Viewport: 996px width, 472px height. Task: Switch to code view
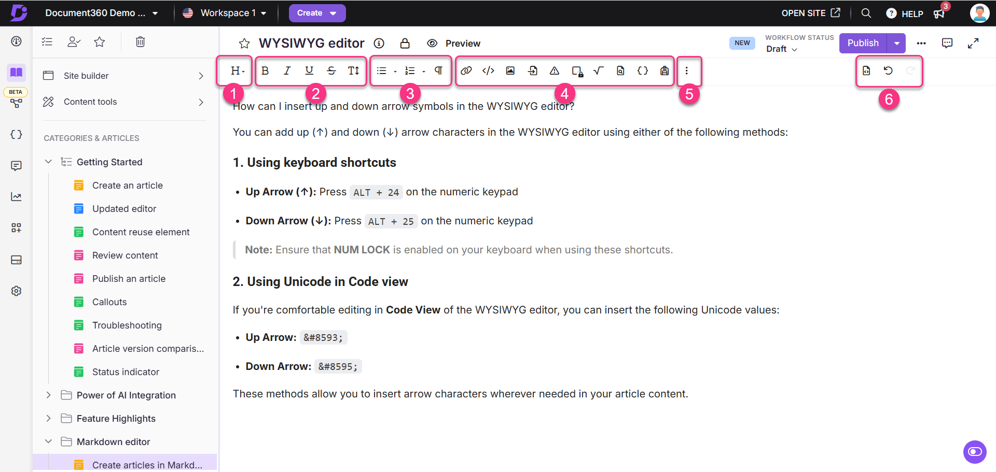[x=866, y=70]
